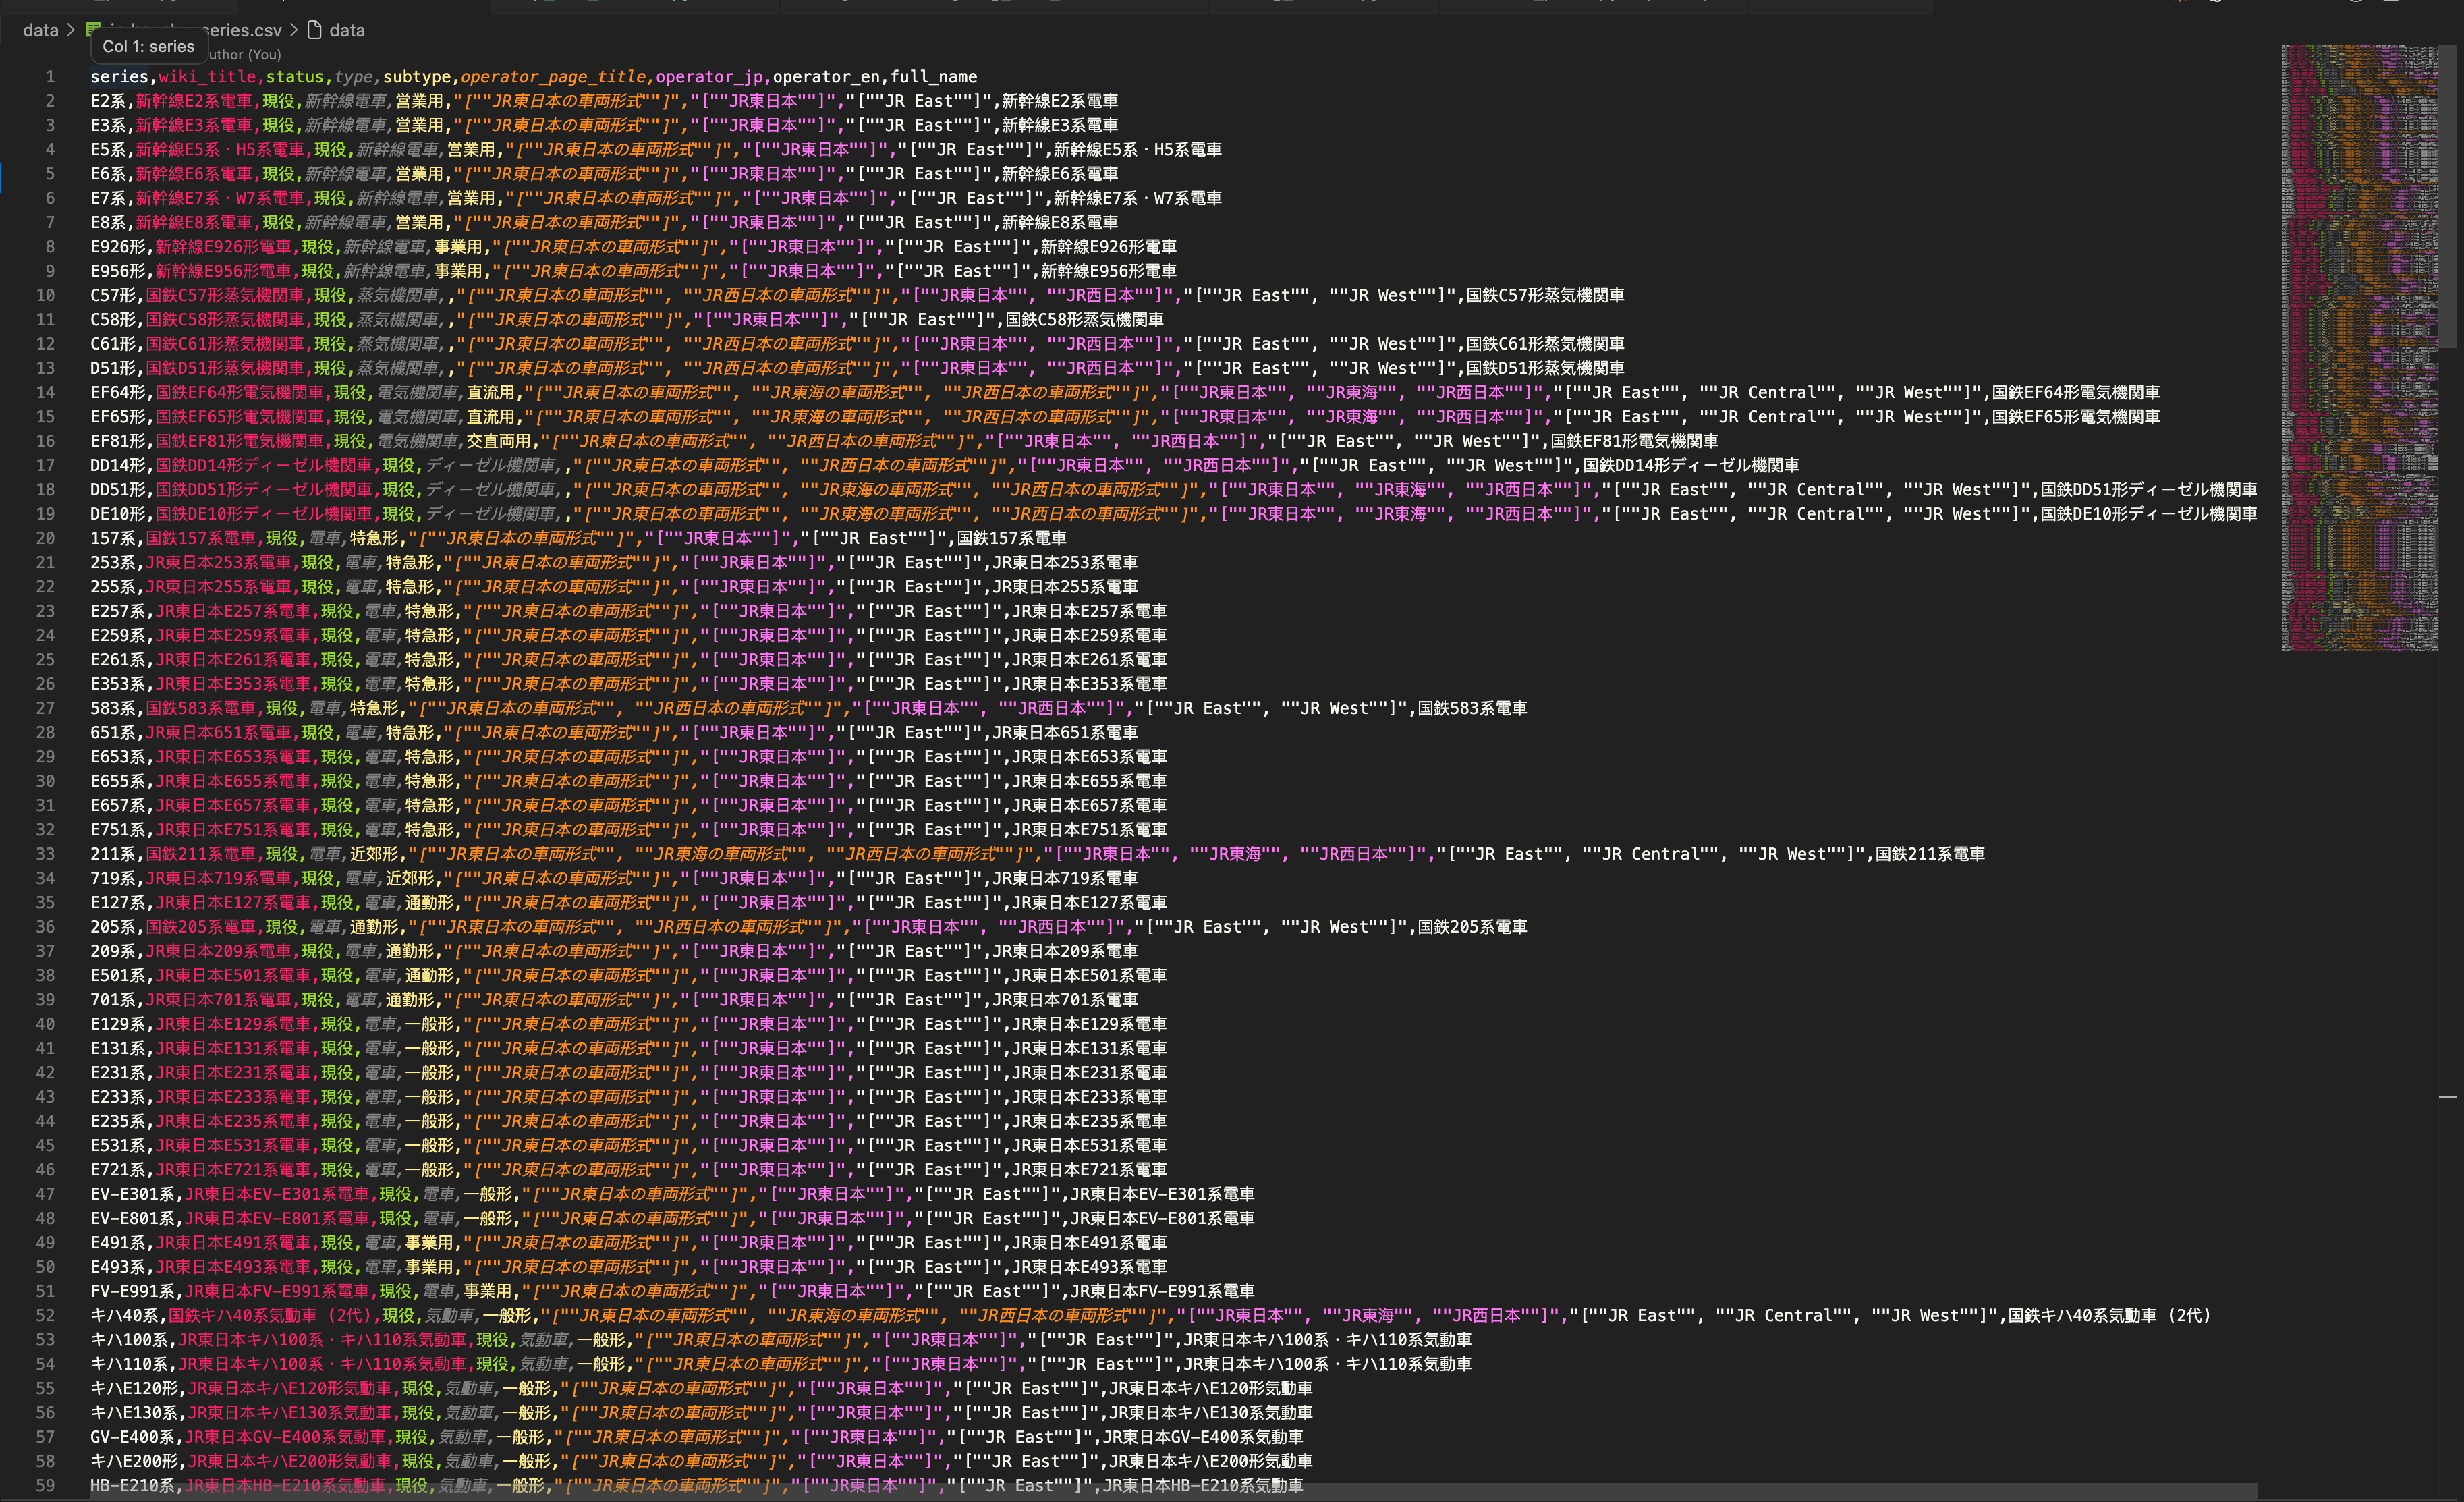Viewport: 2464px width, 1502px height.
Task: Click 'full_name' at end of header row
Action: tap(934, 76)
